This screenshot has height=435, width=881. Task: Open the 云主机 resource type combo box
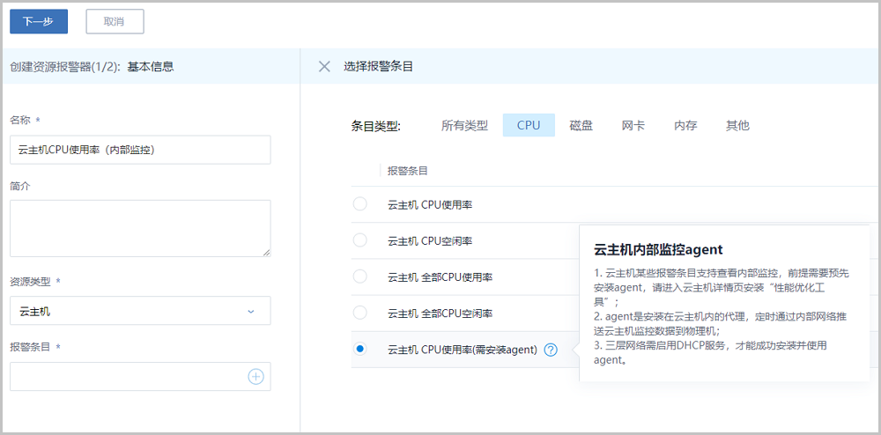click(132, 311)
